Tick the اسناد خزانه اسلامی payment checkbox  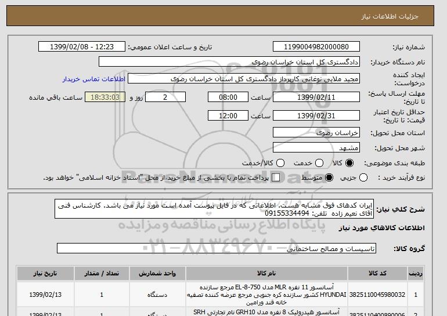coord(276,177)
